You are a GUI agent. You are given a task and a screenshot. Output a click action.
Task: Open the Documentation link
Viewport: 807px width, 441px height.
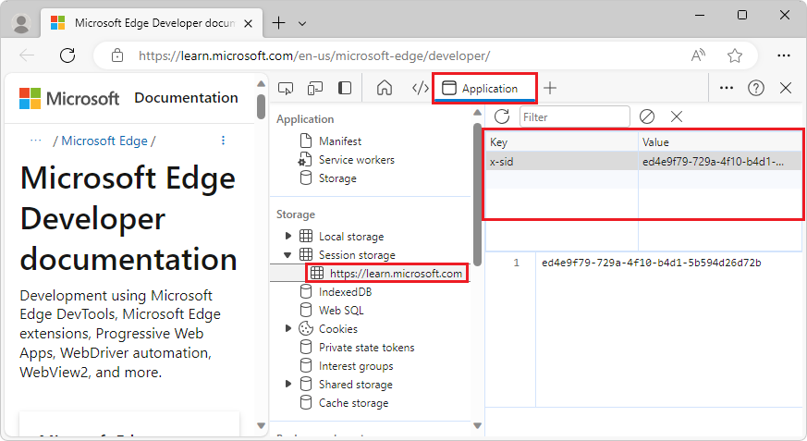[186, 97]
